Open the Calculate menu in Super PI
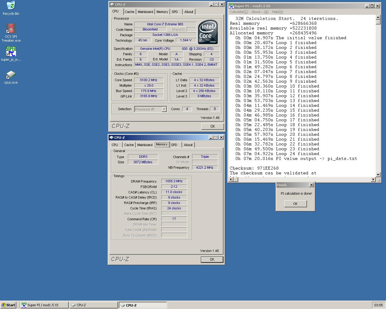Viewport: 386px width, 309px height. click(239, 12)
